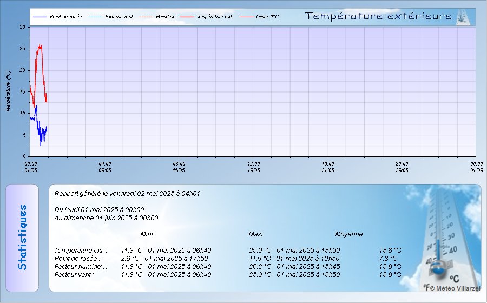This screenshot has height=303, width=487.
Task: Click the y-axis value 10
Action: 22,113
